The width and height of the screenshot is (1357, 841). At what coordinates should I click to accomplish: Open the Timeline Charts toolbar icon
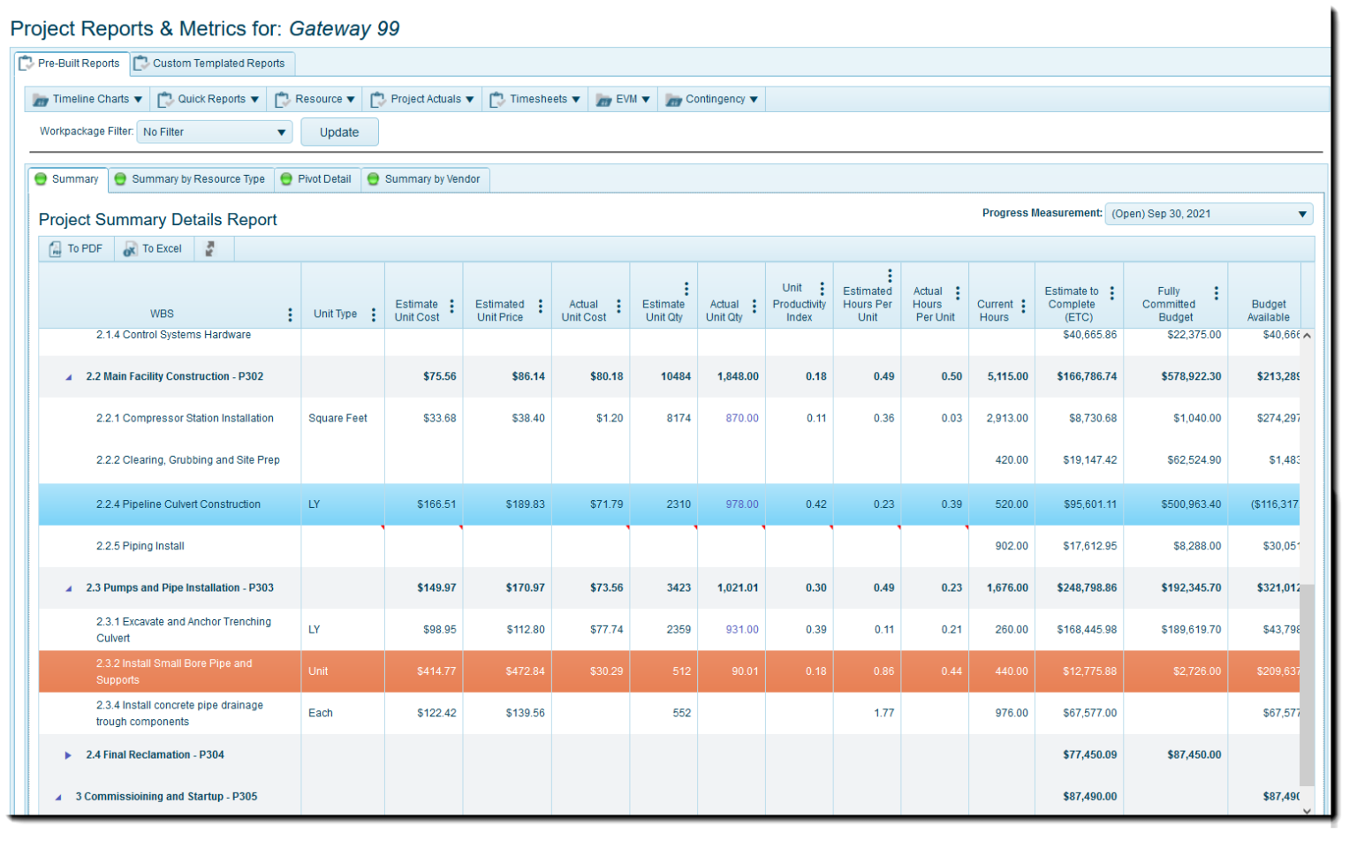41,99
